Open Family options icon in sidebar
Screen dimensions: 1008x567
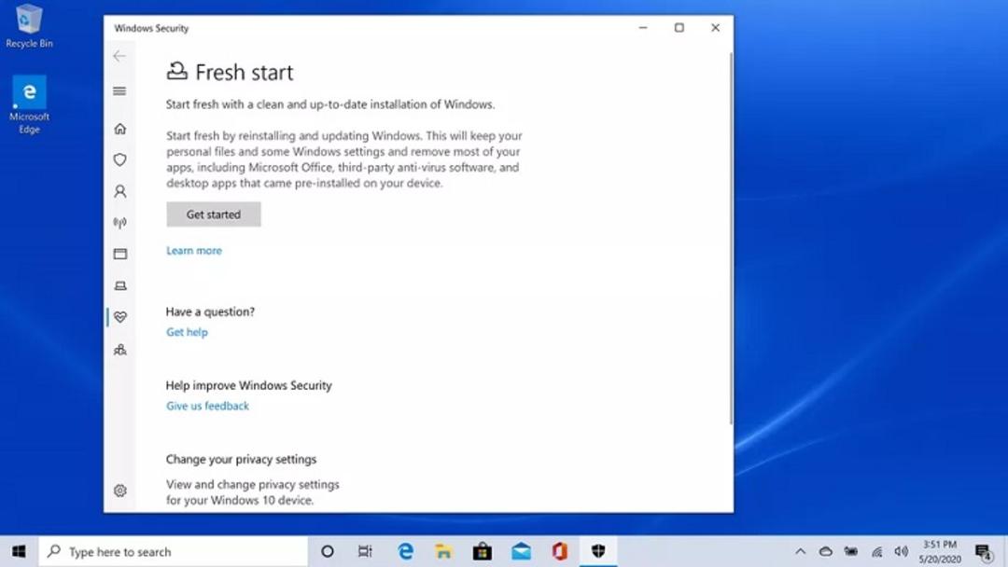click(120, 350)
